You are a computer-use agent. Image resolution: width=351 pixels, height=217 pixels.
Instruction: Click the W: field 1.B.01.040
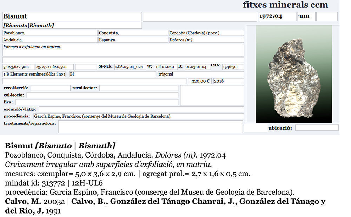(166, 67)
